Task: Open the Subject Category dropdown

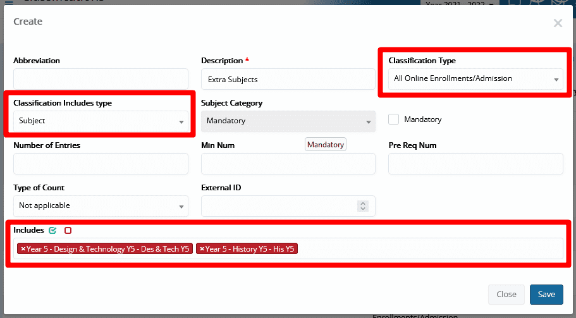Action: pyautogui.click(x=288, y=121)
